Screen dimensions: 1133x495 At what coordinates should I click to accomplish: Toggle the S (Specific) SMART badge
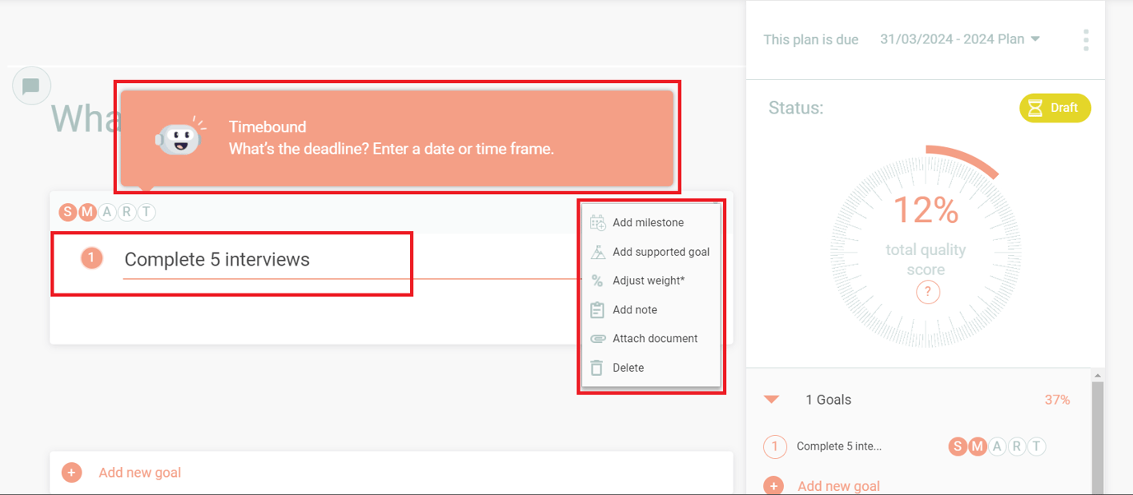pyautogui.click(x=67, y=212)
